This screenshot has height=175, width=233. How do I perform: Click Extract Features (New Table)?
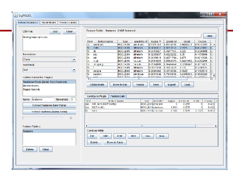click(49, 105)
